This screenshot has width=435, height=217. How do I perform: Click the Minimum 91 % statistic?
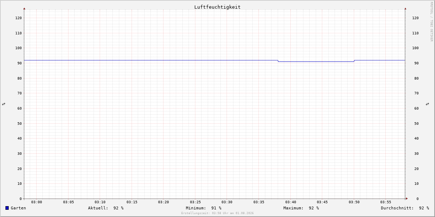click(204, 208)
